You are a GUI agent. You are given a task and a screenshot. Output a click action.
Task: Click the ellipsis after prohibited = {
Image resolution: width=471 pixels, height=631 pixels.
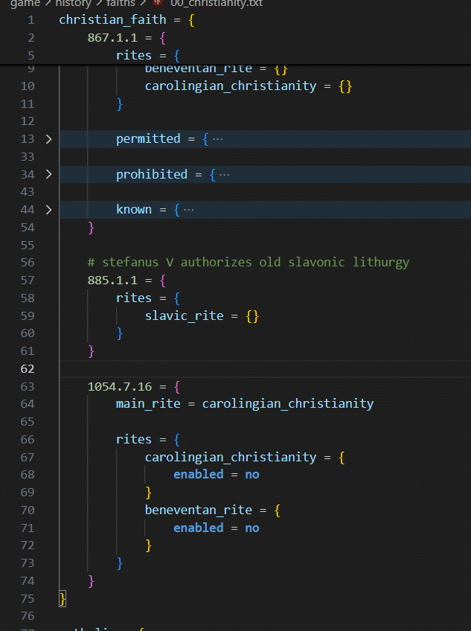(x=225, y=175)
